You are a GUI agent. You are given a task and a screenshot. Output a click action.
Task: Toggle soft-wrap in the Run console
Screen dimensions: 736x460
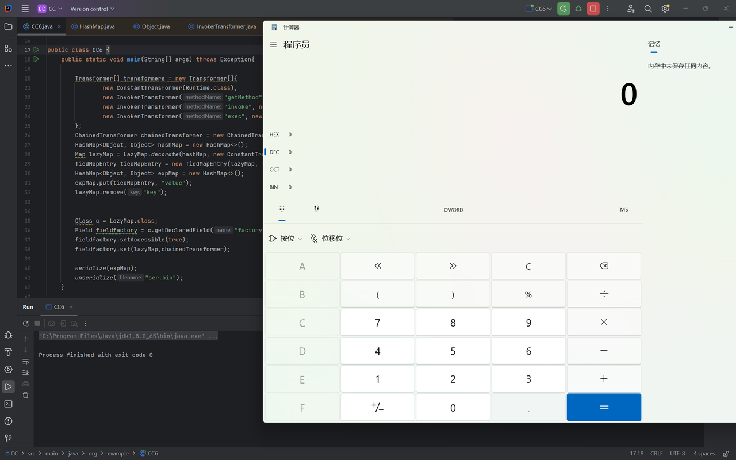click(25, 362)
